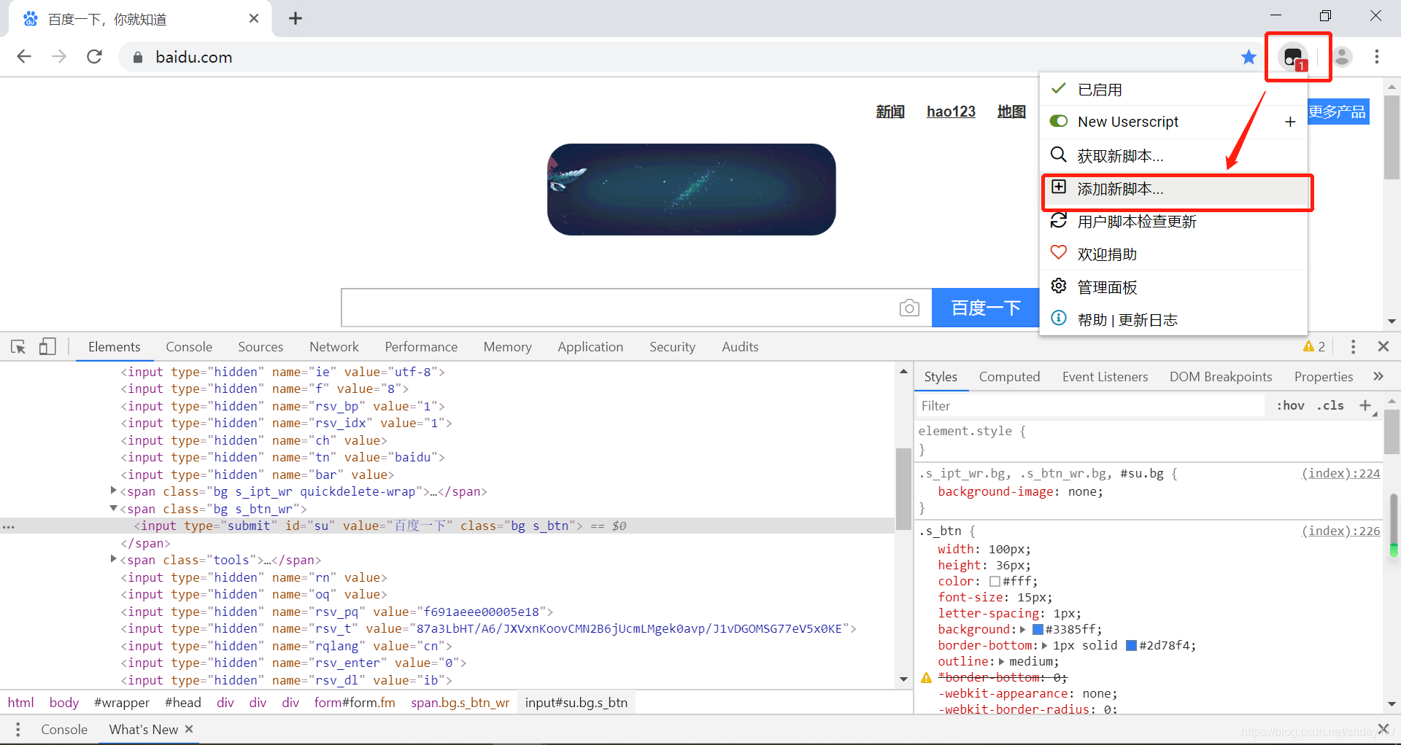The height and width of the screenshot is (745, 1401).
Task: Close the bottom drawer panel
Action: pos(1383,729)
